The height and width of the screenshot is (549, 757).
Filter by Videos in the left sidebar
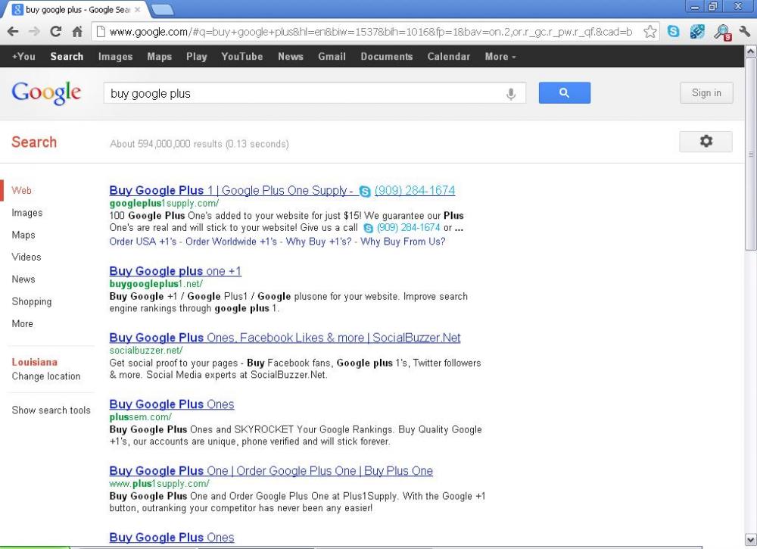tap(26, 257)
